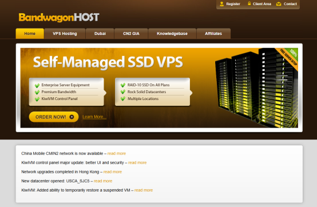Open the Home tab

[x=30, y=34]
